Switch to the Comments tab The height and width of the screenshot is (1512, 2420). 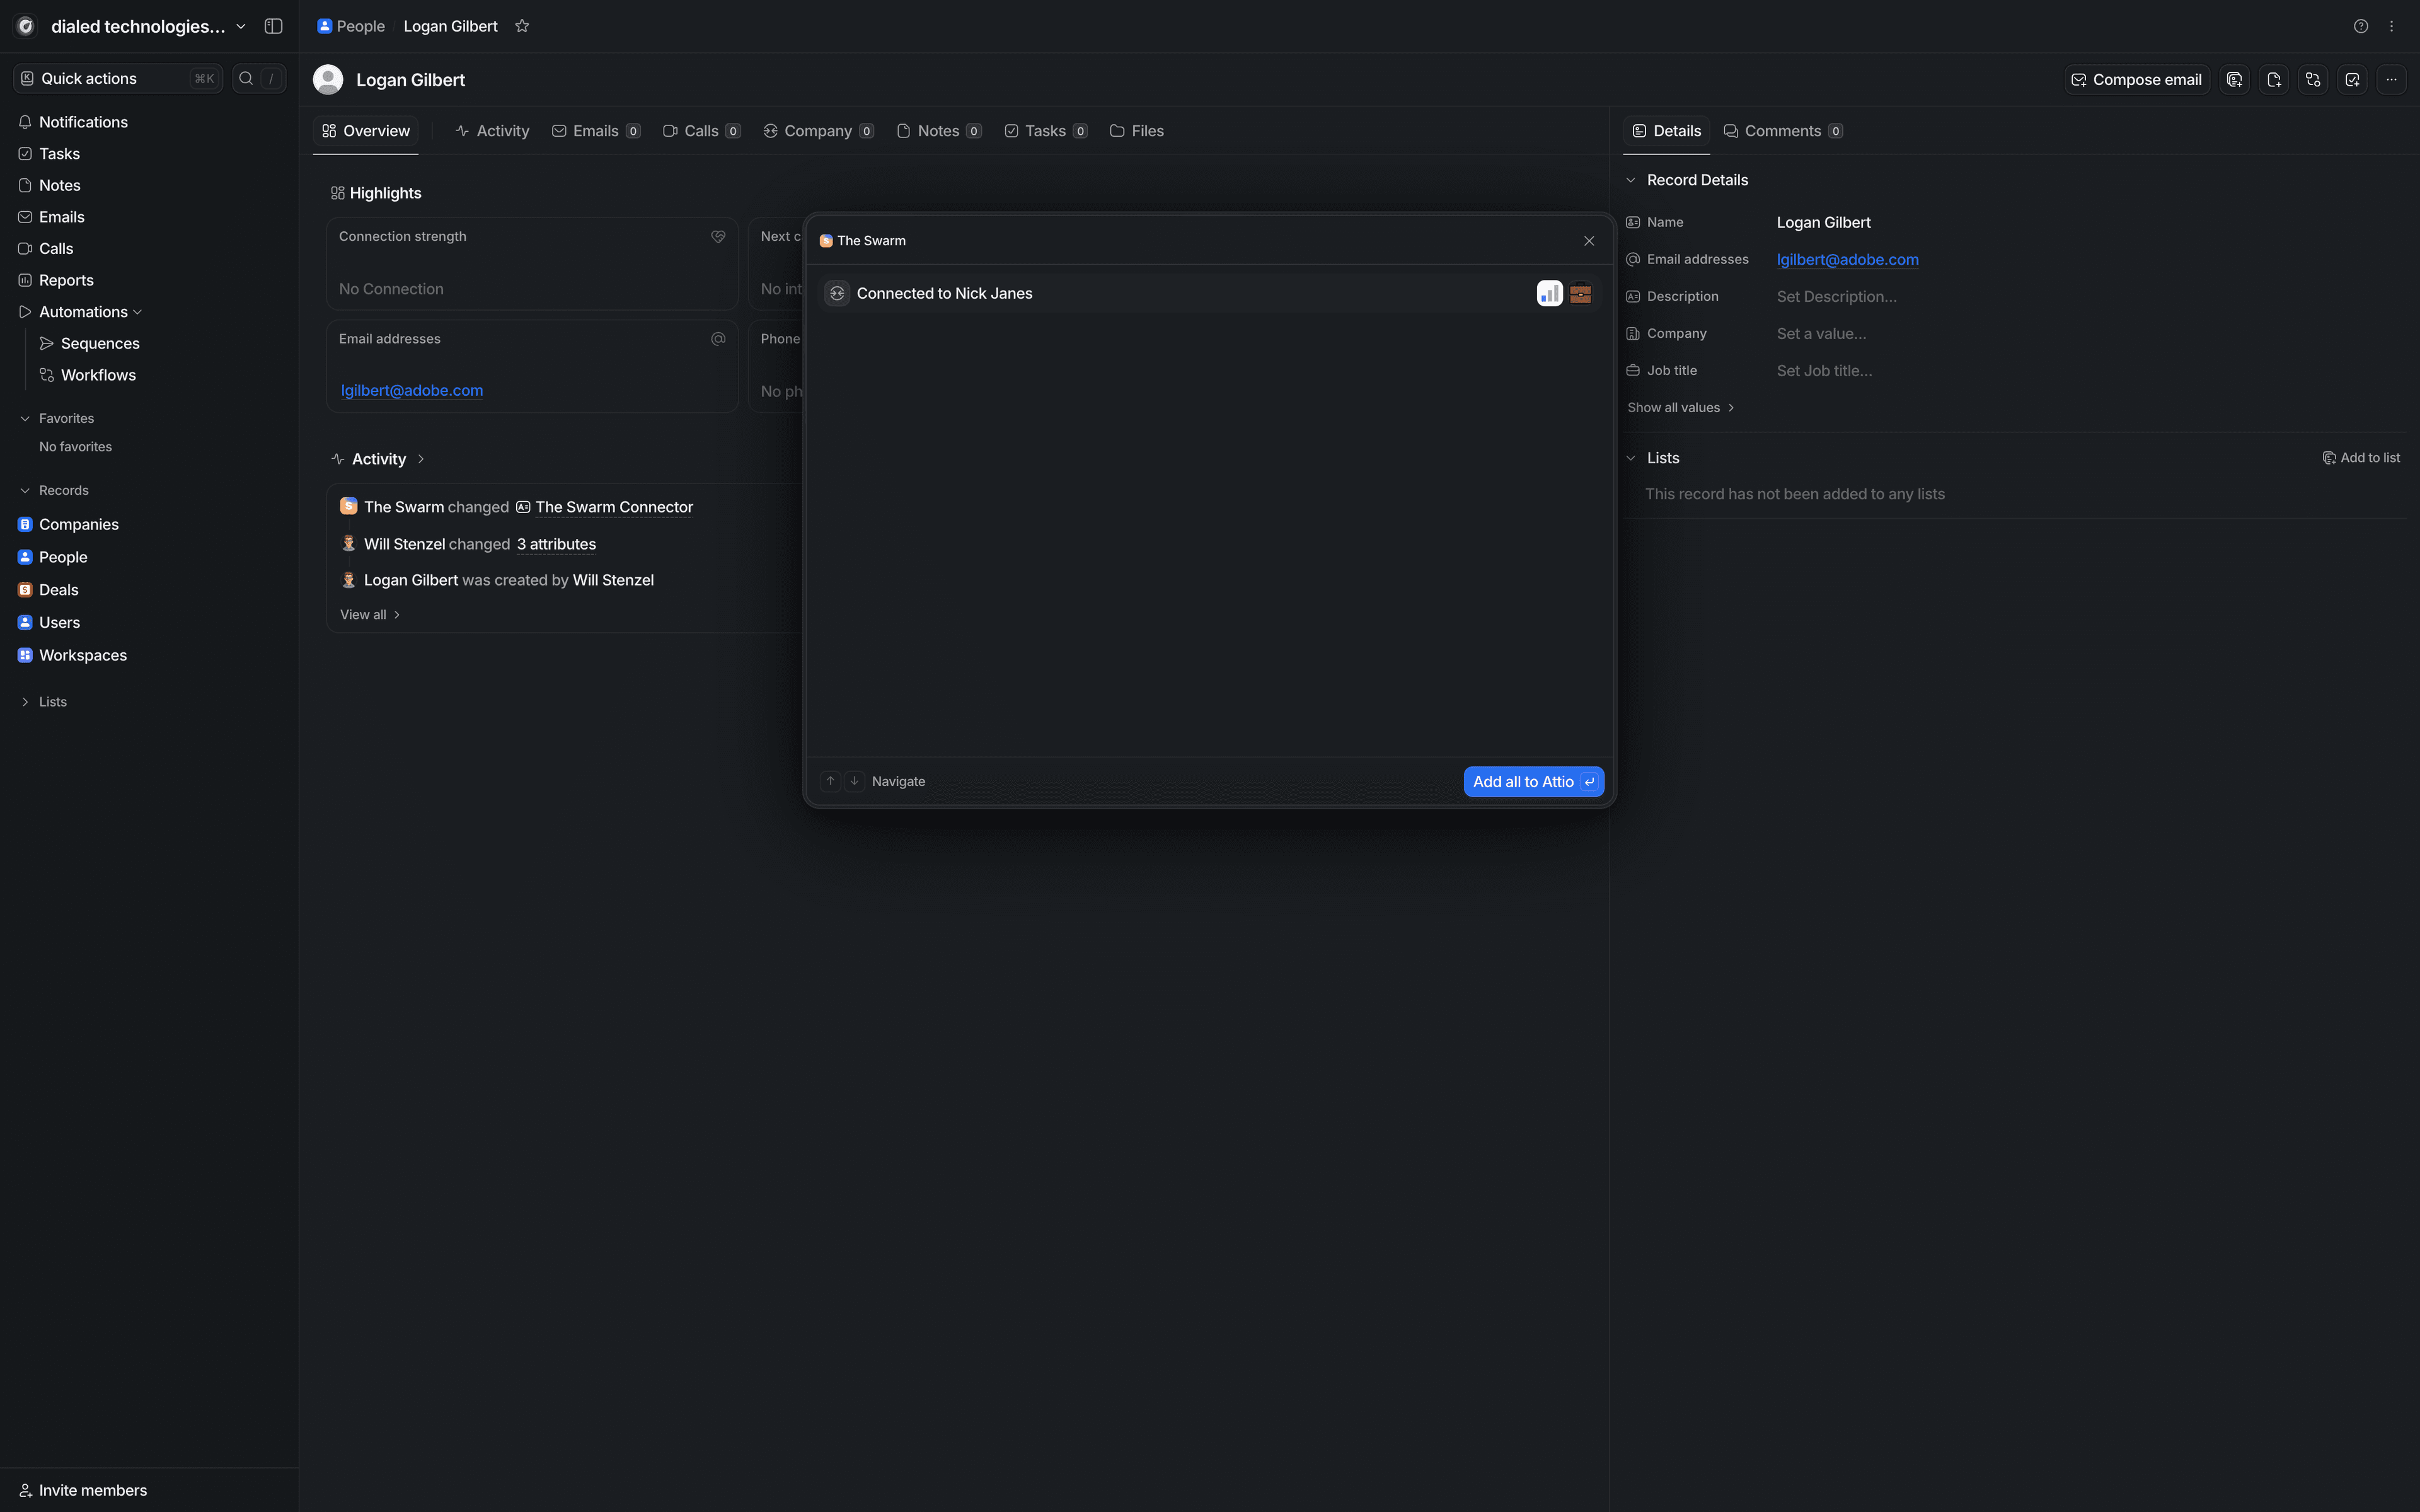[x=1783, y=131]
